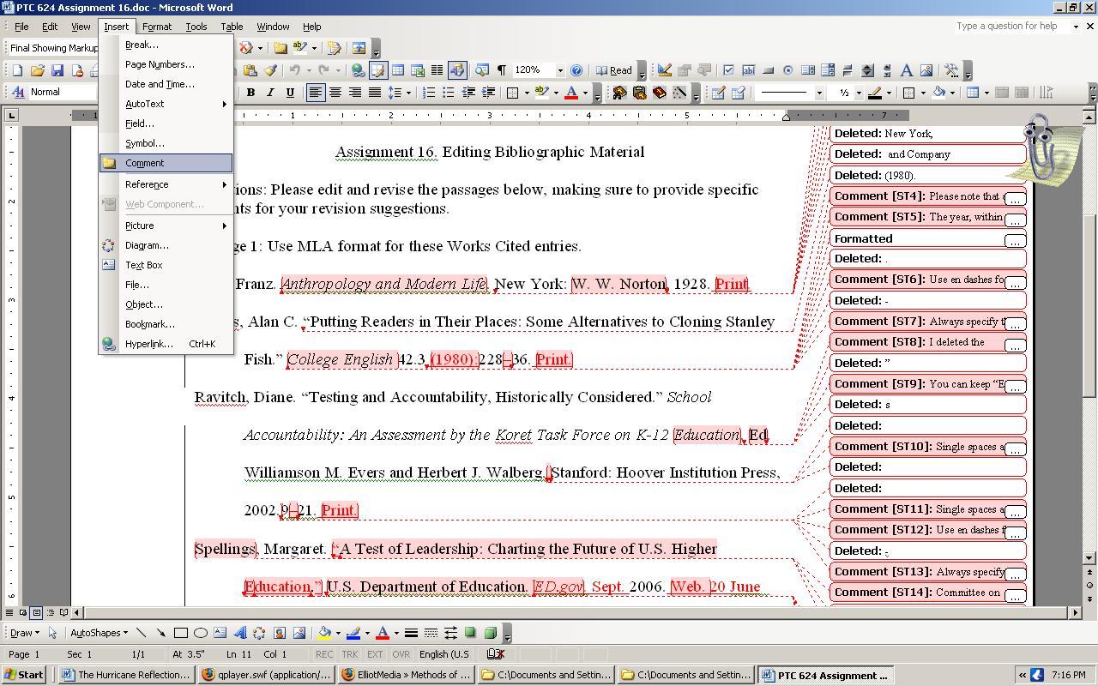1098x686 pixels.
Task: Click the Paste clipboard icon
Action: [x=250, y=70]
